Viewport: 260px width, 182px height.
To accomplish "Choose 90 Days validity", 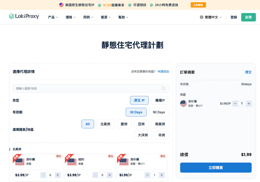I will tap(159, 112).
